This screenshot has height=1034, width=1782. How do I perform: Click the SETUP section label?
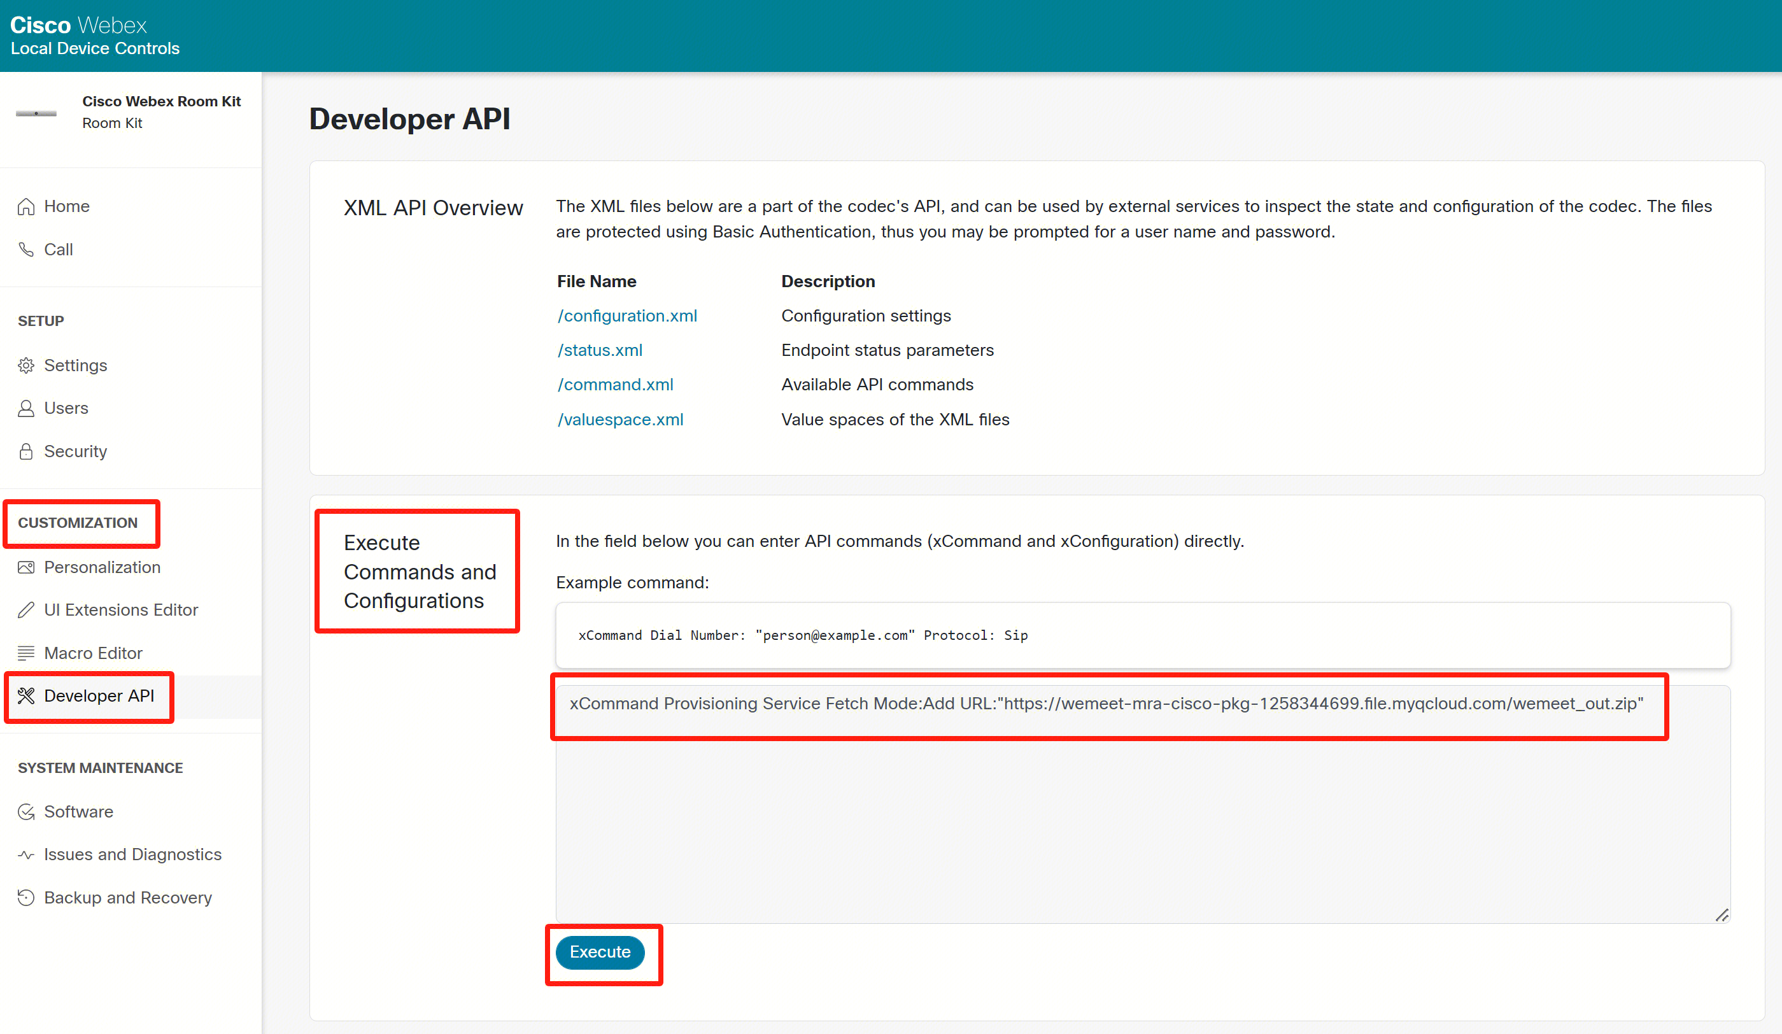[x=41, y=321]
